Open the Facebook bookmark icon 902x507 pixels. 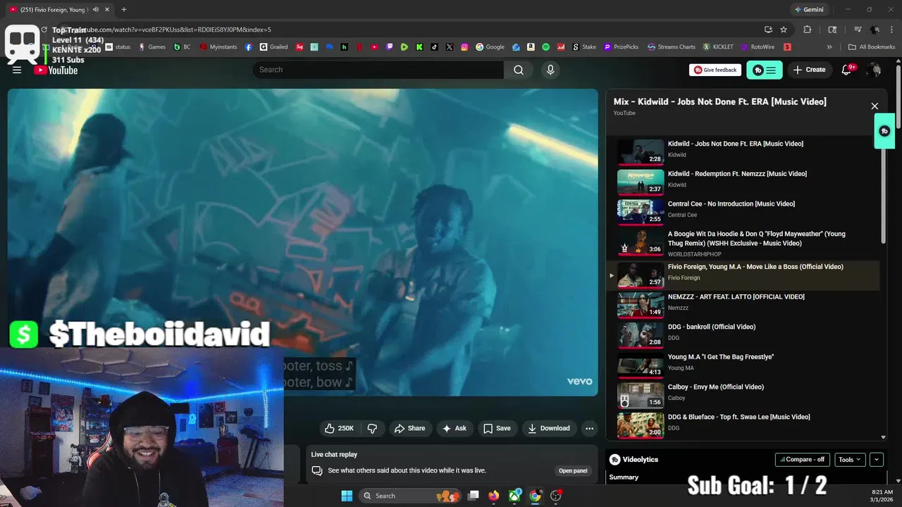click(x=249, y=47)
